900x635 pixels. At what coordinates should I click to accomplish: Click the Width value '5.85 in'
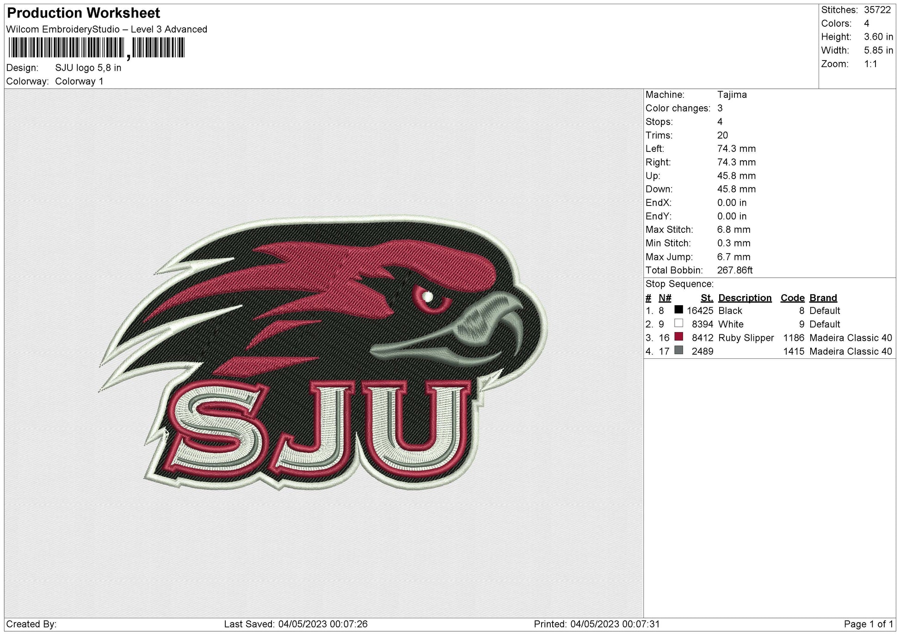tap(879, 50)
